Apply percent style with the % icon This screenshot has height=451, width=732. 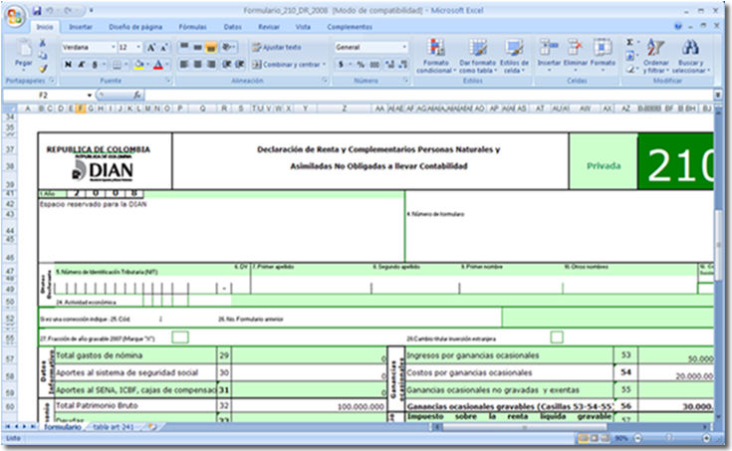click(x=361, y=65)
